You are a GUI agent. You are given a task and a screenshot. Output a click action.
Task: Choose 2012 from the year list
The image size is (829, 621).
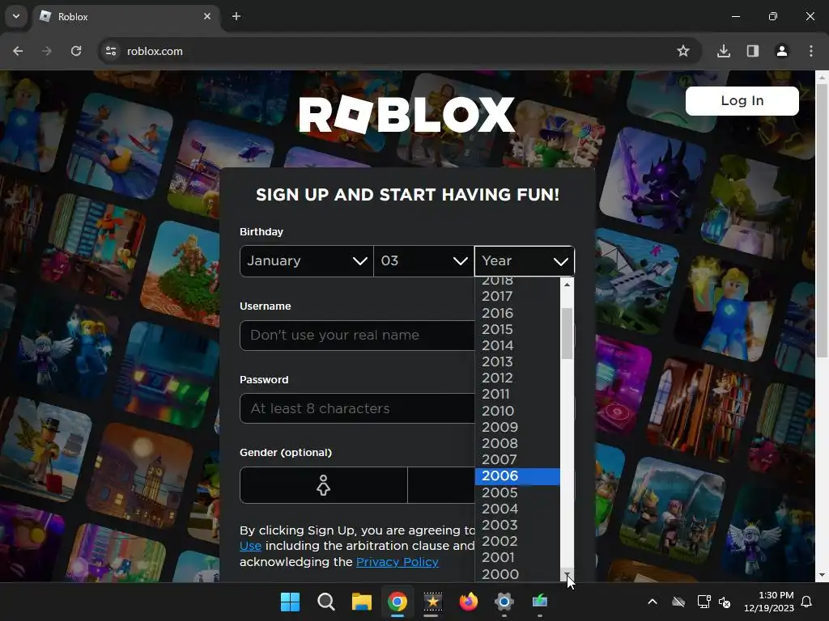click(517, 378)
